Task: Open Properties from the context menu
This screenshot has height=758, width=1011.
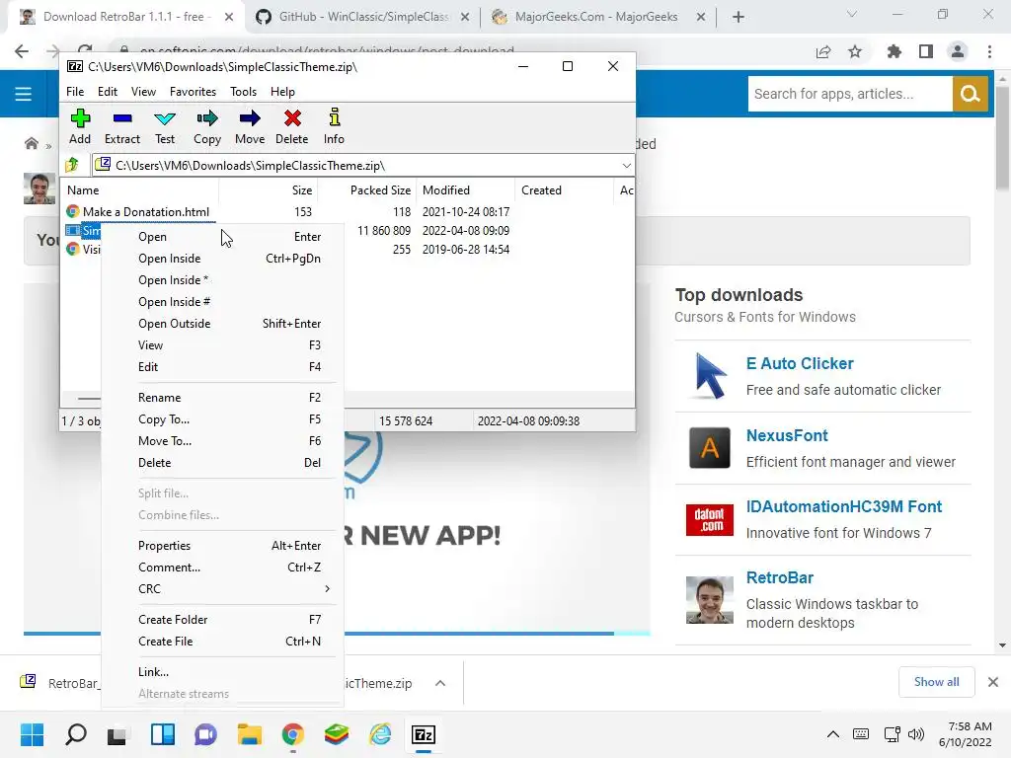Action: pos(222,545)
